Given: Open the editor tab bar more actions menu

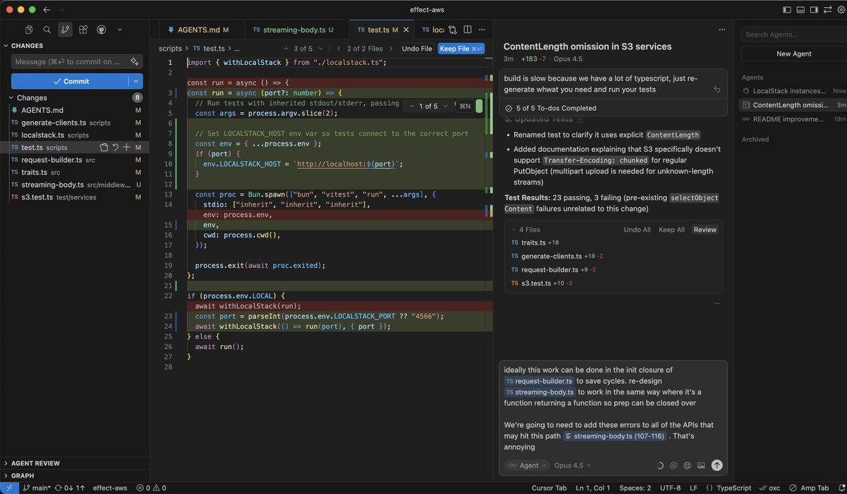Looking at the screenshot, I should (x=483, y=30).
